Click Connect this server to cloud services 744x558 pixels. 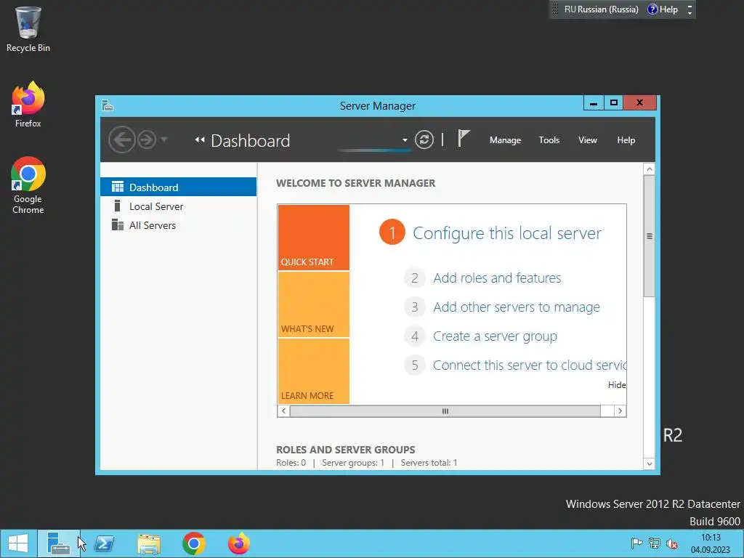530,365
